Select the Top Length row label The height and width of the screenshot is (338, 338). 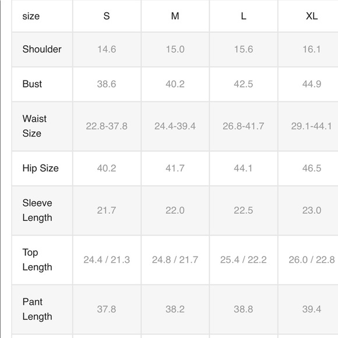pyautogui.click(x=37, y=260)
